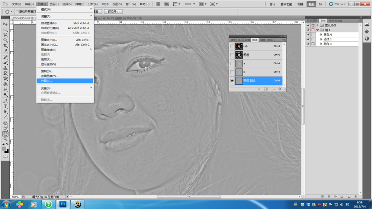Enable 滚动所有窗口 checkbox

click(x=17, y=12)
